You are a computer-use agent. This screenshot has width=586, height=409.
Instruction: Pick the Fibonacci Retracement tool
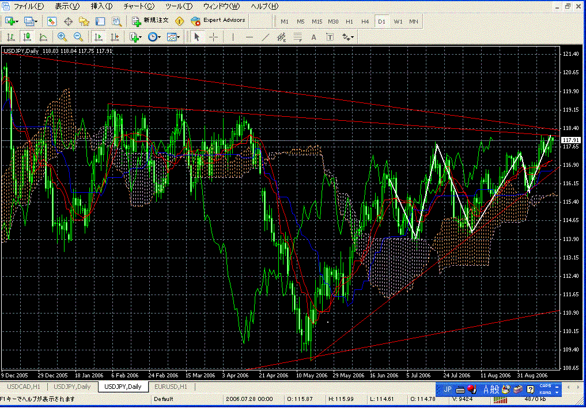click(x=297, y=37)
